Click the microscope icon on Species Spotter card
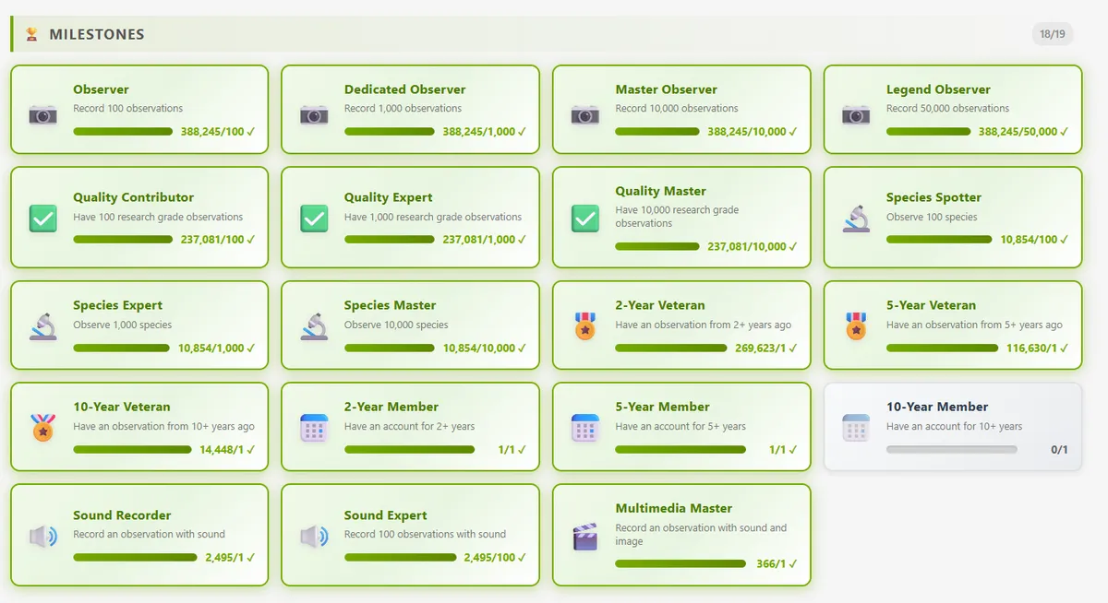The image size is (1108, 603). coord(856,219)
